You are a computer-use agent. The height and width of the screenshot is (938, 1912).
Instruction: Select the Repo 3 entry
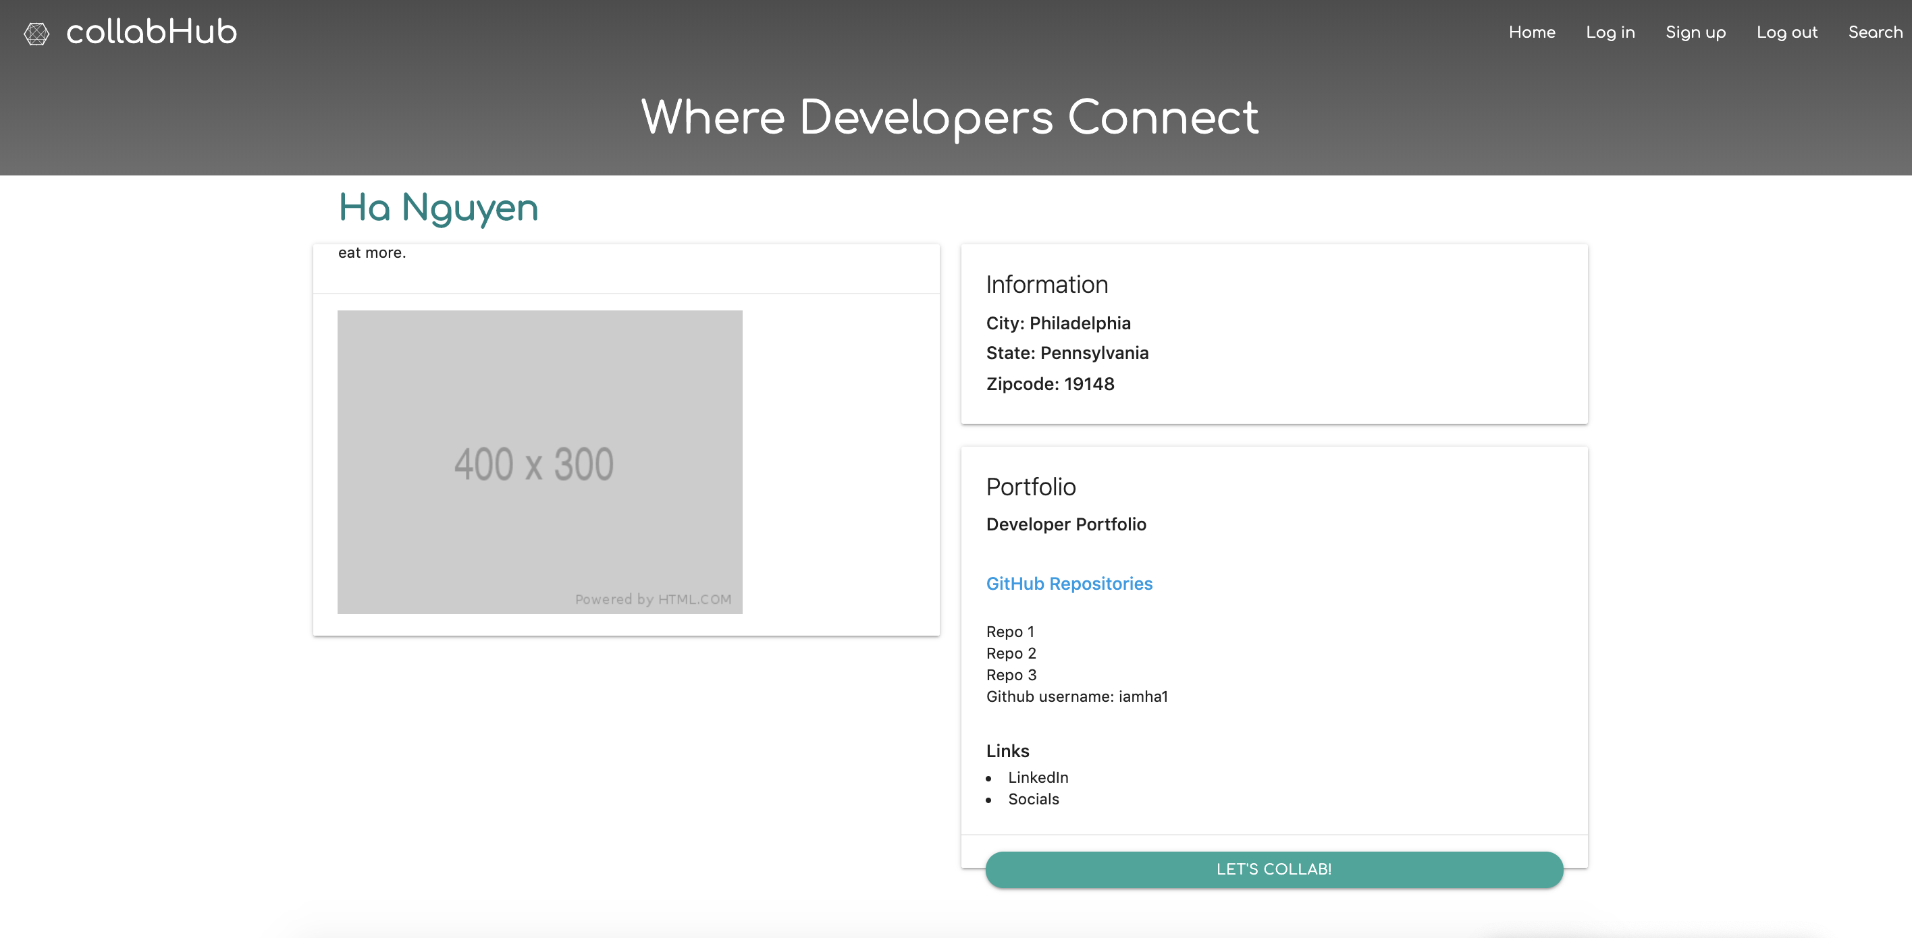1010,675
